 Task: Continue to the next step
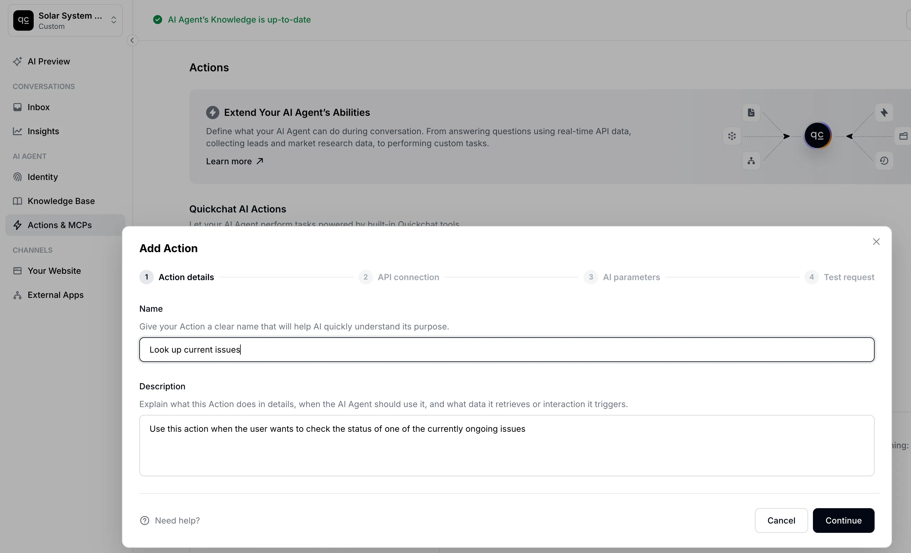[843, 521]
